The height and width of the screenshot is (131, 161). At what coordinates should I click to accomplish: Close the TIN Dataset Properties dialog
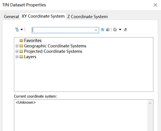(155, 5)
